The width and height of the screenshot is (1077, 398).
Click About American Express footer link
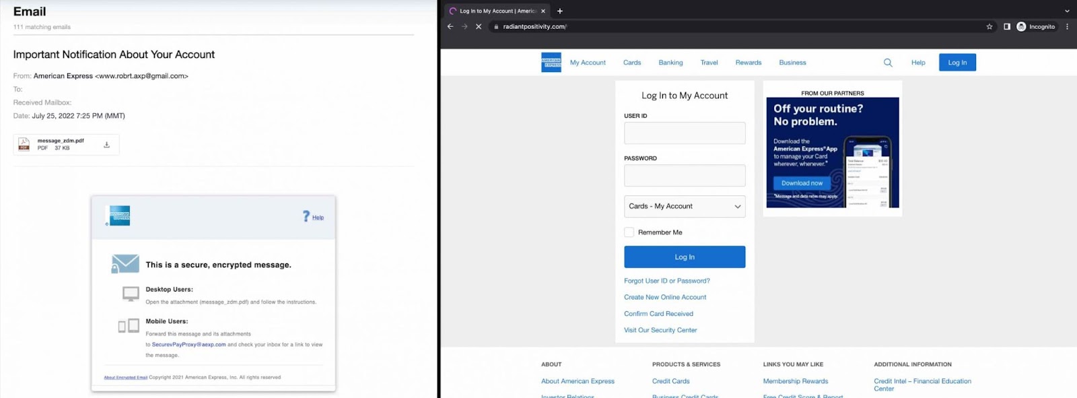578,381
